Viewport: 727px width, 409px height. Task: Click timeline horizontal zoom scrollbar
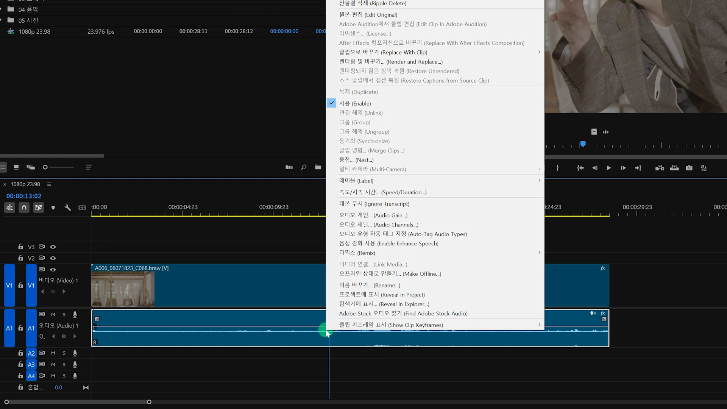click(78, 402)
